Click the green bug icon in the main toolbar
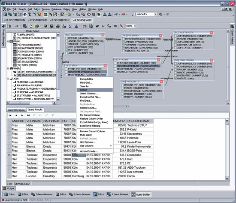Viewport: 236px width, 203px height. tap(99, 14)
